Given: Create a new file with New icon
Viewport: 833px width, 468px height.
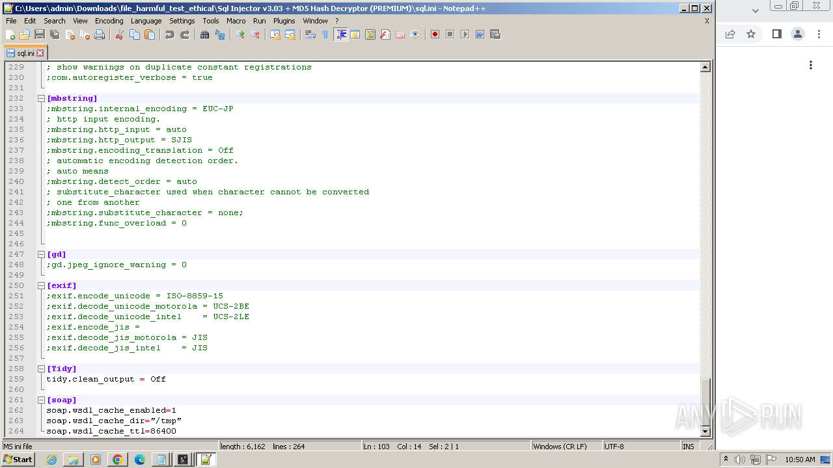Looking at the screenshot, I should (x=10, y=34).
